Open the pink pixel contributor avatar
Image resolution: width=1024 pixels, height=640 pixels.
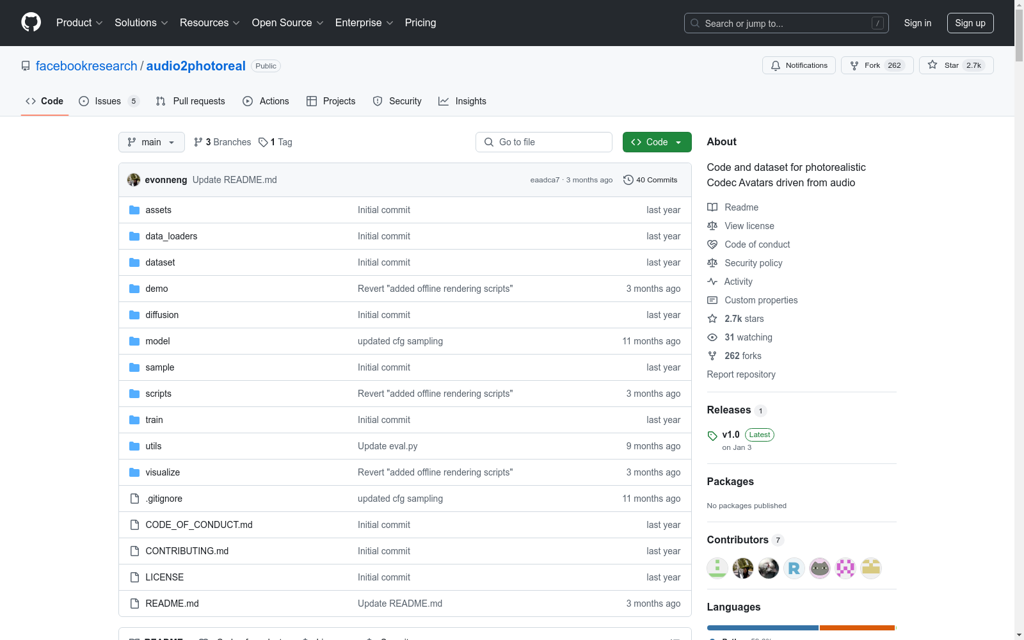click(845, 568)
